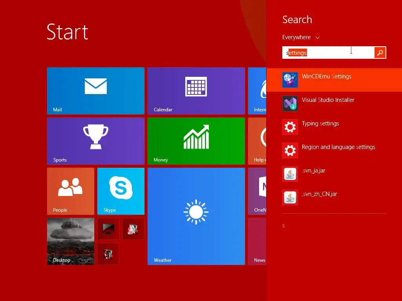Launch the Skype tile
The height and width of the screenshot is (301, 402).
(x=121, y=191)
